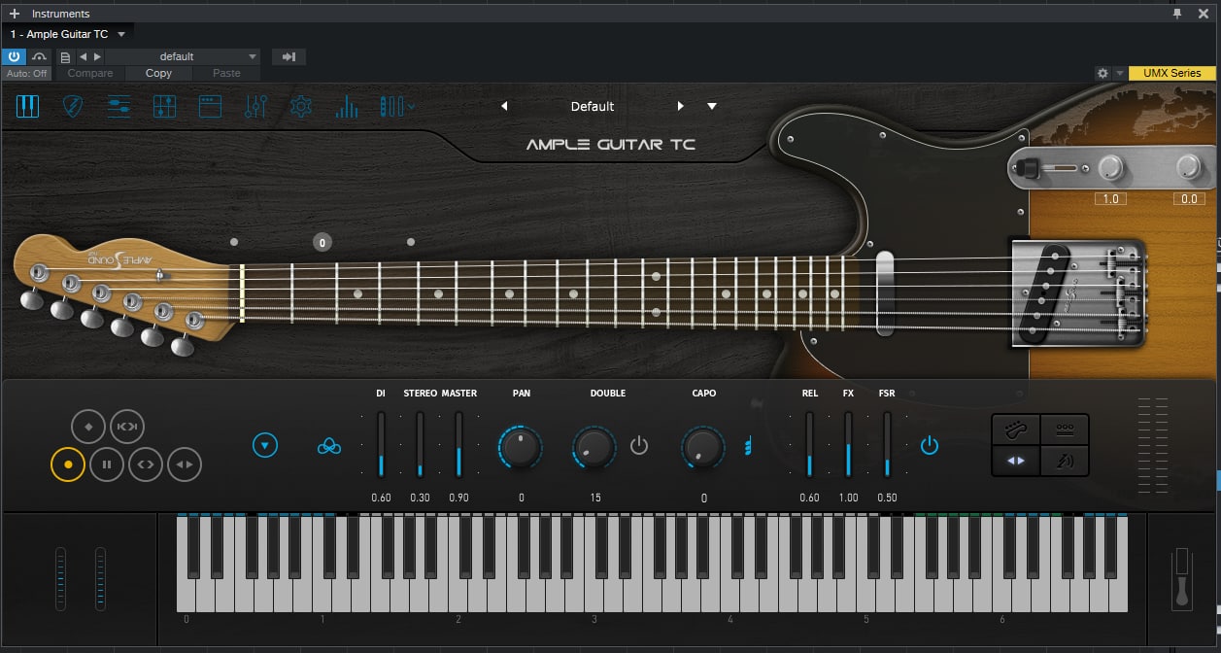The height and width of the screenshot is (653, 1221).
Task: Toggle Auto: Off automation mode
Action: click(27, 73)
